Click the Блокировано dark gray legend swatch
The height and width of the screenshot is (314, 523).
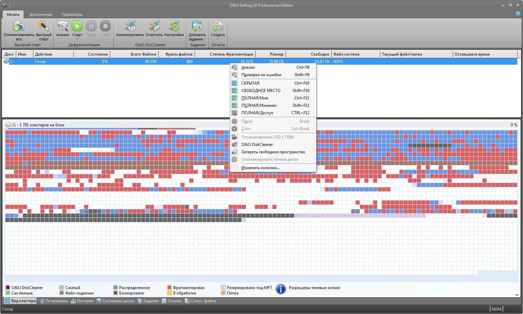click(x=116, y=293)
